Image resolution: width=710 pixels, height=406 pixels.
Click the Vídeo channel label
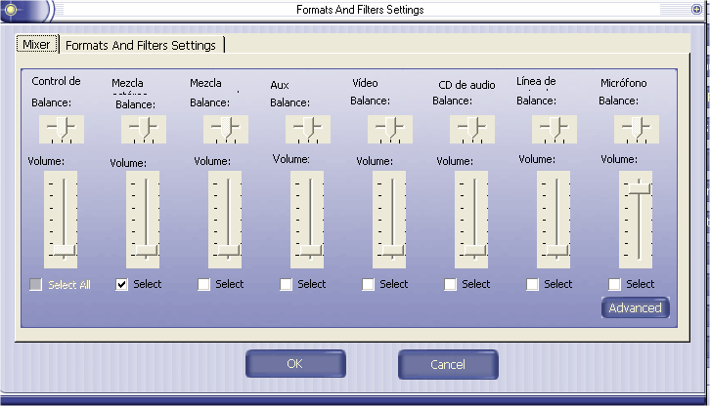pyautogui.click(x=365, y=83)
